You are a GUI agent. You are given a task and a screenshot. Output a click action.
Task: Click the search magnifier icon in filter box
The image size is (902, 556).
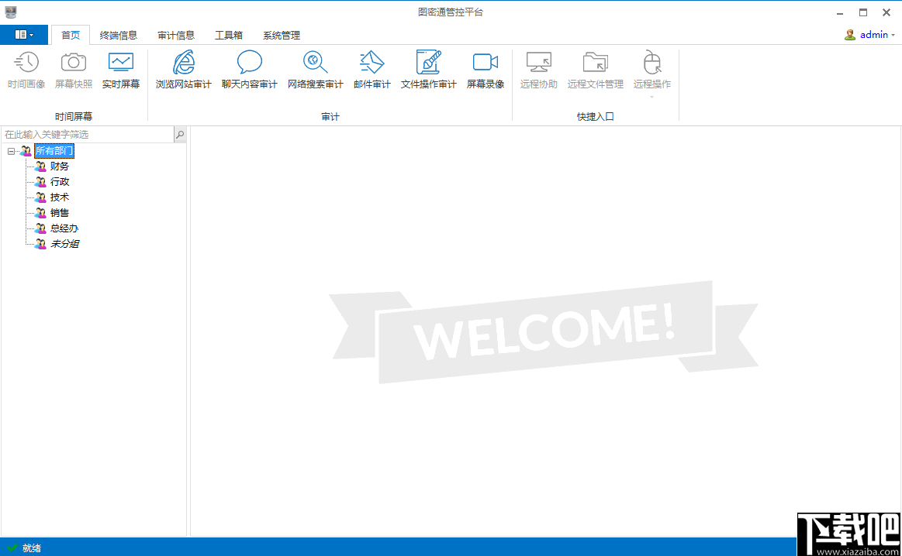pyautogui.click(x=180, y=135)
